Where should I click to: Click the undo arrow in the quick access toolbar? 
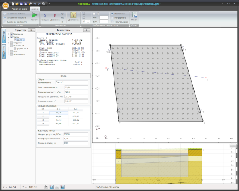[x=35, y=4]
